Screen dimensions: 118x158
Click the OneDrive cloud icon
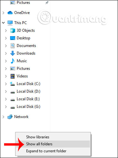10,13
